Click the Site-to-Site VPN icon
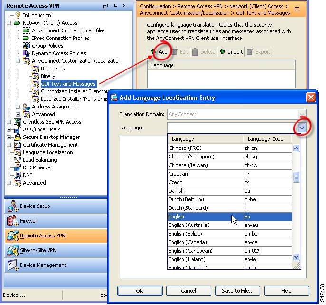This screenshot has height=305, width=326. pos(12,250)
